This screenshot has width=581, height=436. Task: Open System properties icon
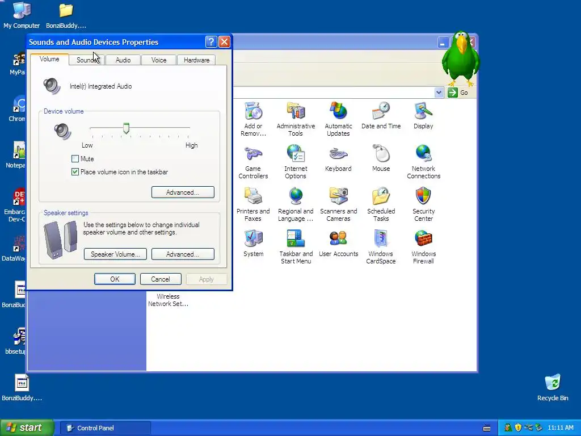tap(253, 243)
